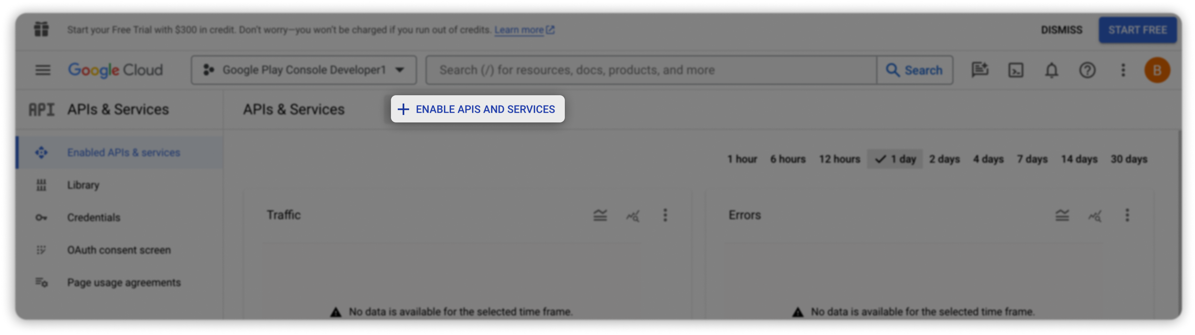Open the top bar three-dot settings menu
Viewport: 1195px width, 335px height.
tap(1123, 70)
